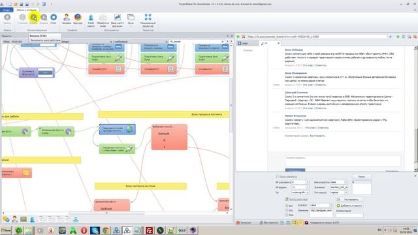Open the Person profile tool in ribbon
This screenshot has height=235, width=418.
(x=67, y=19)
